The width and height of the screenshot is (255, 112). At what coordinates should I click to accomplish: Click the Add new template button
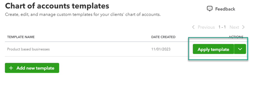coord(32,68)
